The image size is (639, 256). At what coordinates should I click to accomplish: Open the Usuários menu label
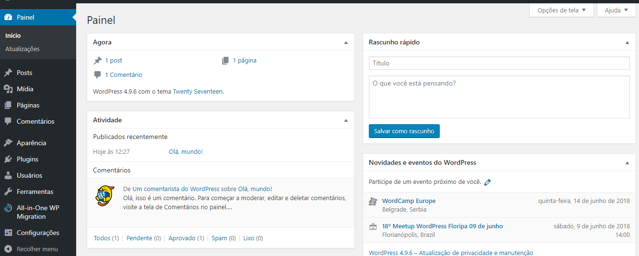[x=29, y=175]
